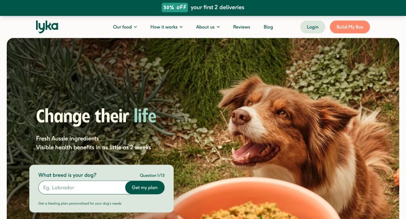Expand the About us chevron arrow

(218, 27)
